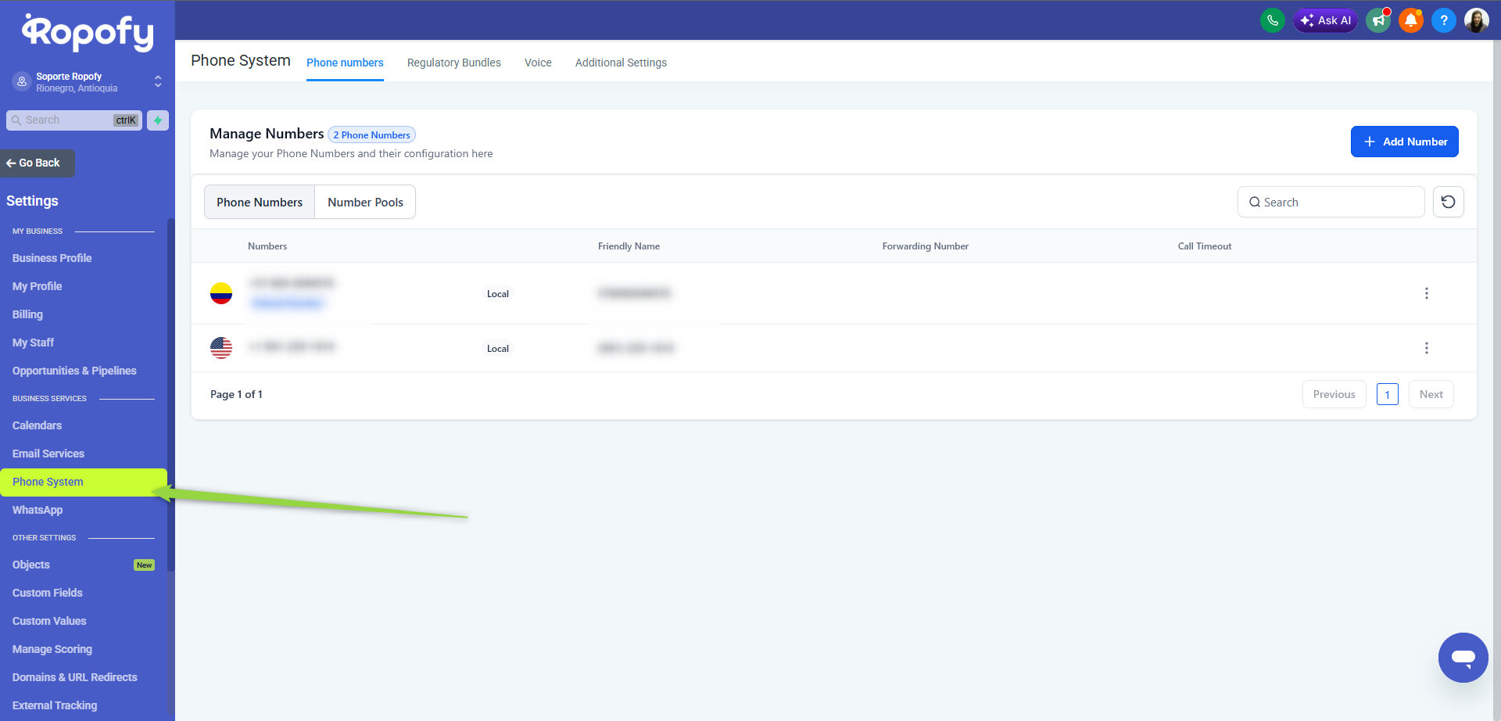Open the megaphone announcements icon
The width and height of the screenshot is (1501, 721).
point(1378,20)
